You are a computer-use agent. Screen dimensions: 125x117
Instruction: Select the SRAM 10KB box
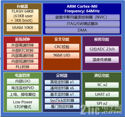22,28
